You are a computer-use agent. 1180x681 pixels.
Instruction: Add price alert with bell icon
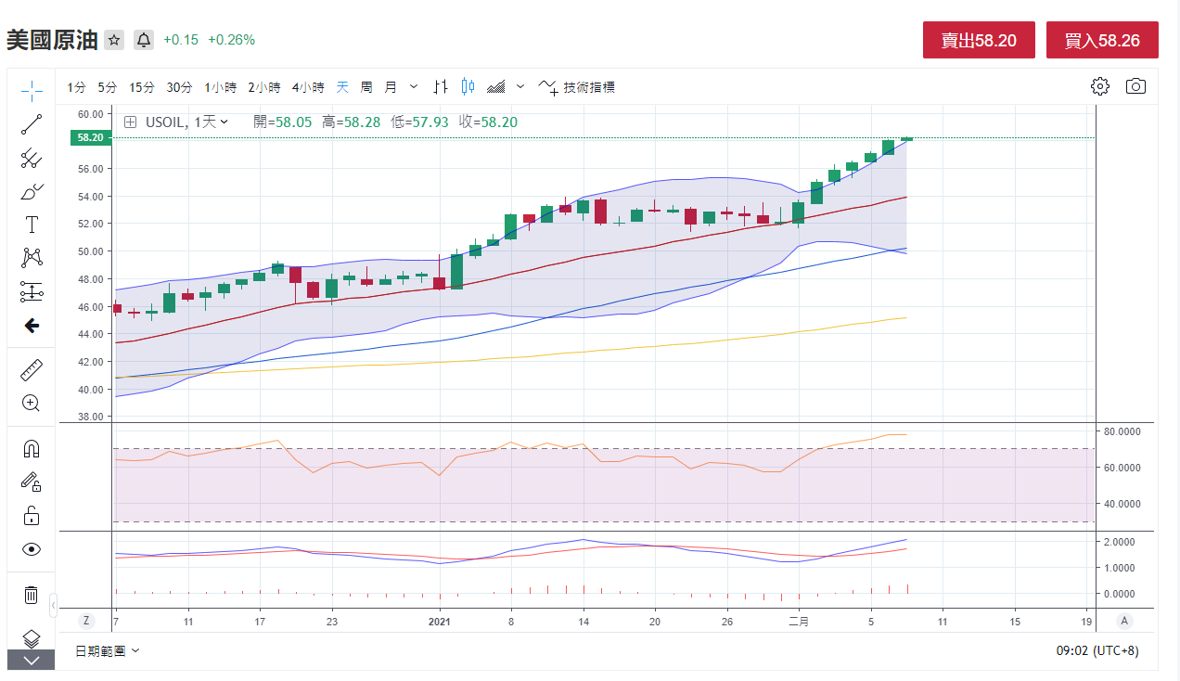pos(144,40)
